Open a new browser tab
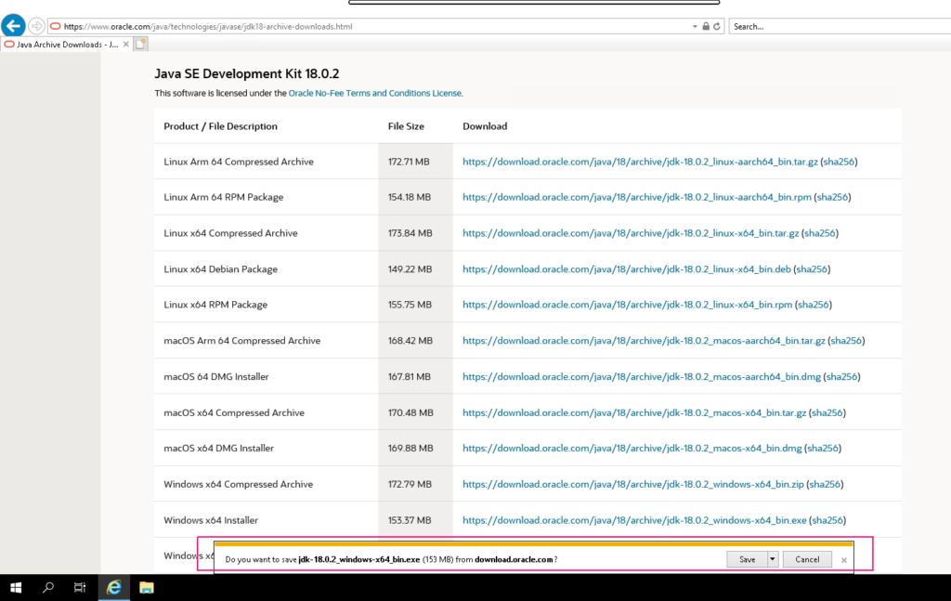Viewport: 951px width, 601px height. [140, 43]
